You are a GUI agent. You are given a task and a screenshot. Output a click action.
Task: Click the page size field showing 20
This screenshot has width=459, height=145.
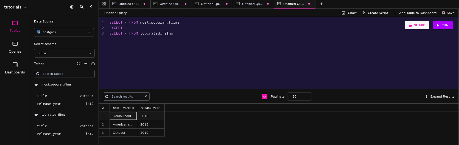click(299, 96)
